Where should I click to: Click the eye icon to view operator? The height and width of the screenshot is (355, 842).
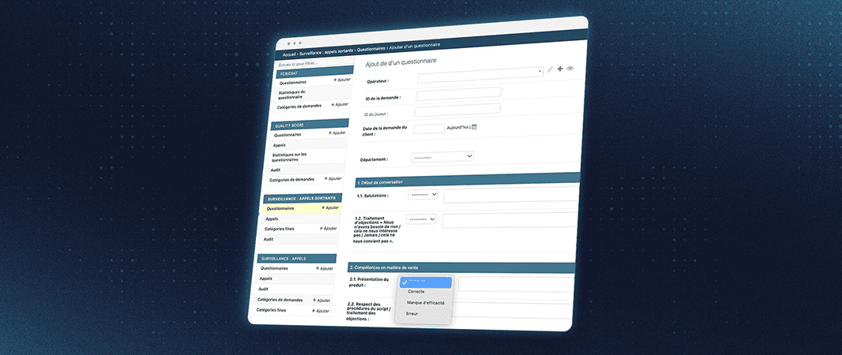click(569, 69)
